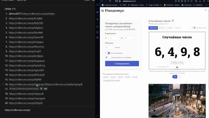Select the 1:1 aspect ratio option
The width and height of the screenshot is (209, 118).
pos(180,77)
